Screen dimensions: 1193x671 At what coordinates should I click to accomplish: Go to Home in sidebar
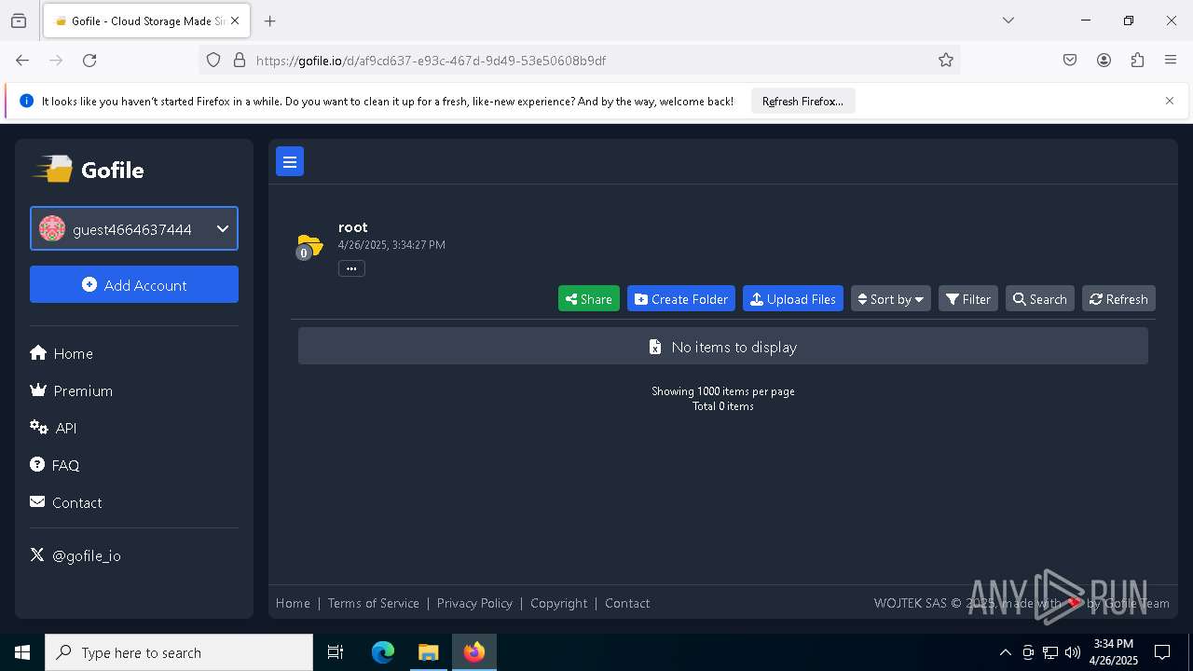pyautogui.click(x=62, y=353)
